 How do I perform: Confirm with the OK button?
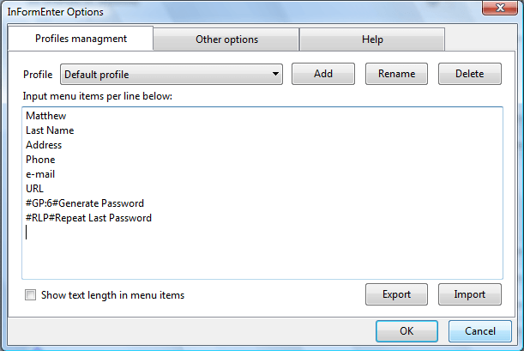[x=407, y=330]
